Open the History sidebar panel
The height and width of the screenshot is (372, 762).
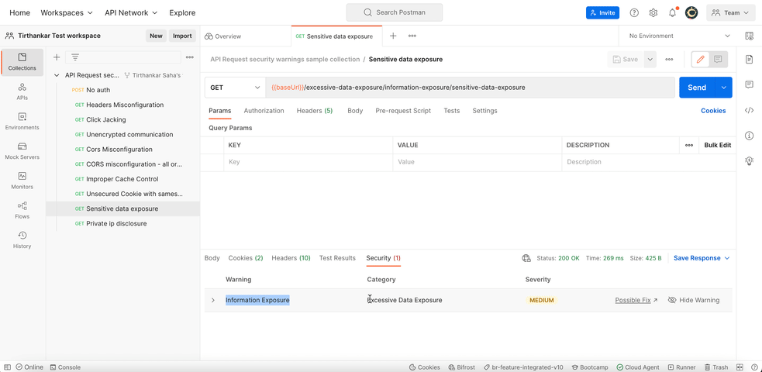pos(22,240)
